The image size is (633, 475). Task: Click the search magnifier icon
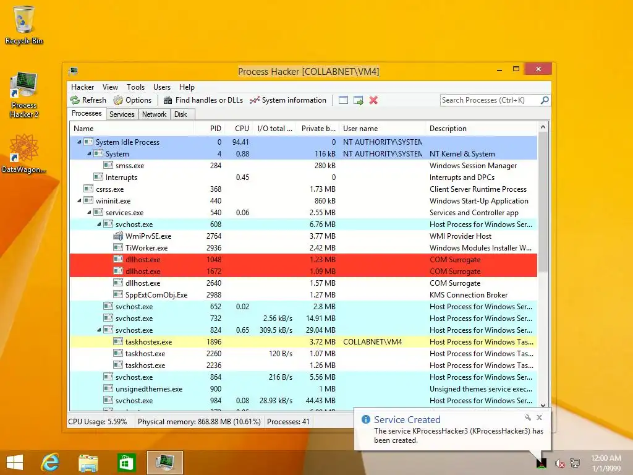coord(545,100)
